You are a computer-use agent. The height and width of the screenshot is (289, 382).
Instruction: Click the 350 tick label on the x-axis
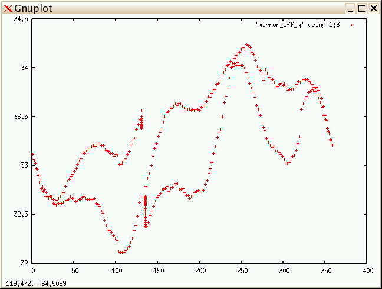pyautogui.click(x=326, y=271)
